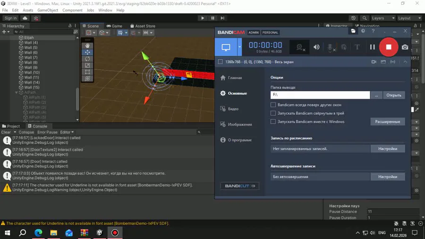Open the Hierarchy add (+) dropdown
Screen dimensions: 425x239
6,32
